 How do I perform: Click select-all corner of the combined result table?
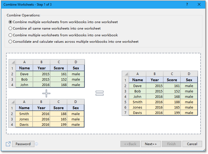[x=125, y=74]
